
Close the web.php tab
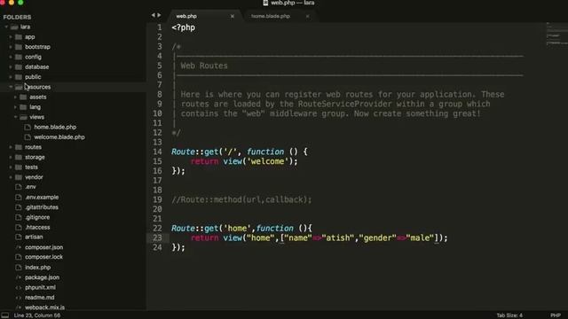coord(233,16)
